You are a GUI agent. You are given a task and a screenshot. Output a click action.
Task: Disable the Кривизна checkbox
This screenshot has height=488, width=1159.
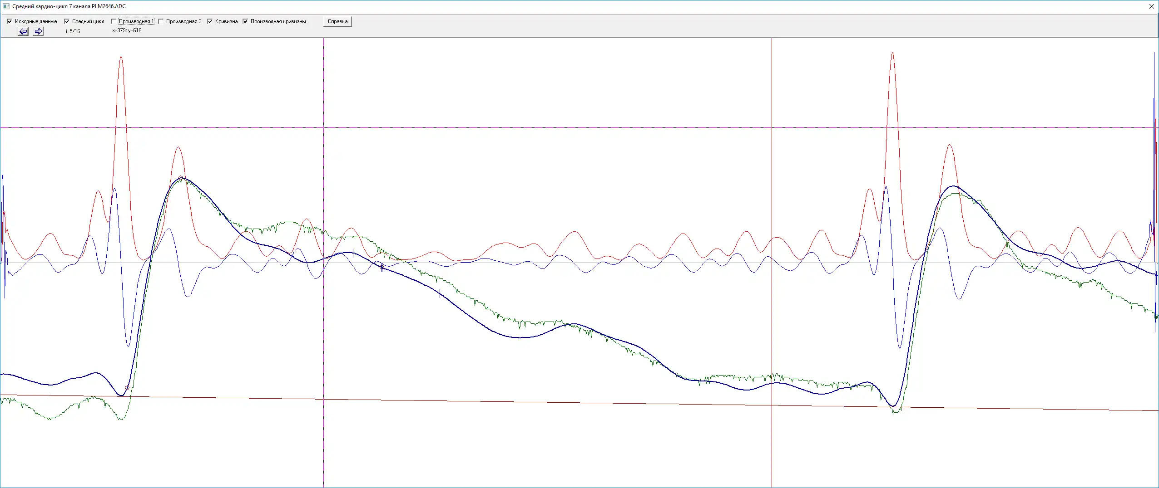coord(210,21)
